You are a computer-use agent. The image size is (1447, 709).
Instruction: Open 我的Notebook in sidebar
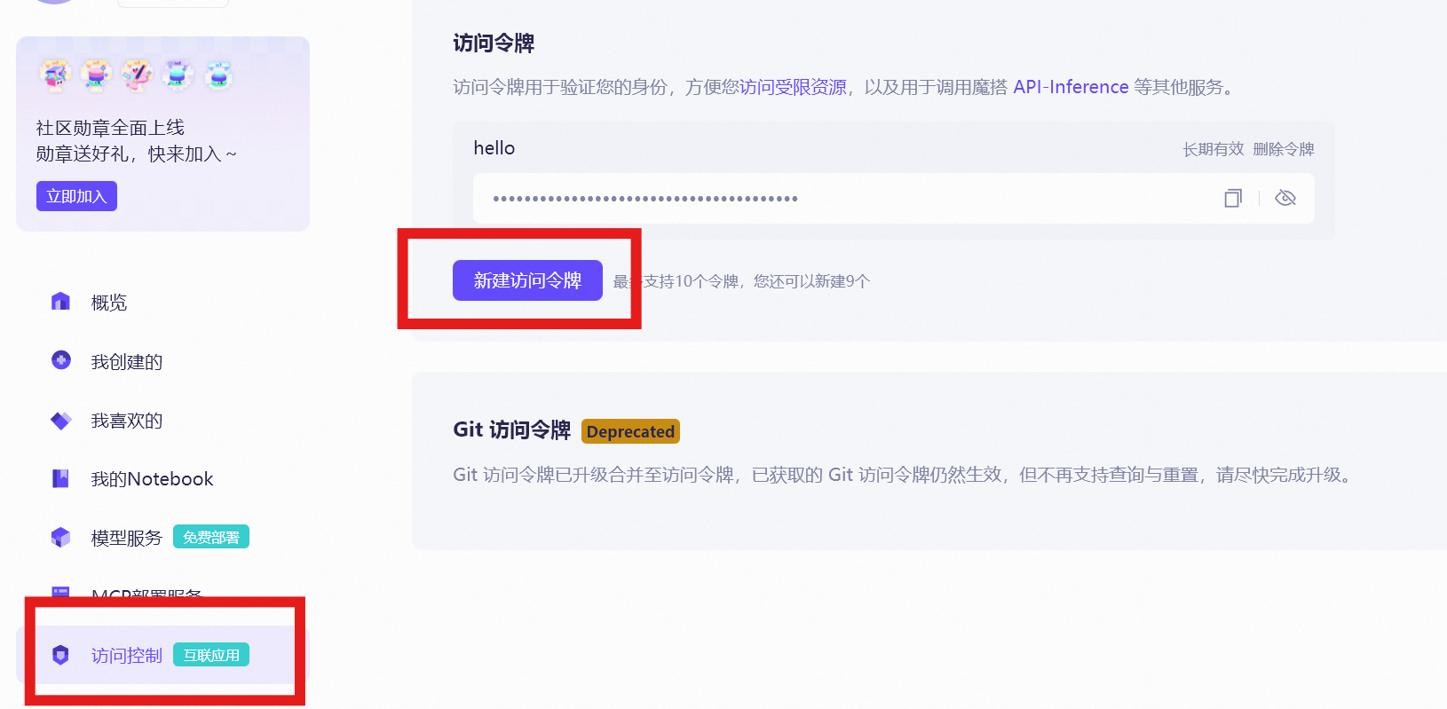(152, 479)
